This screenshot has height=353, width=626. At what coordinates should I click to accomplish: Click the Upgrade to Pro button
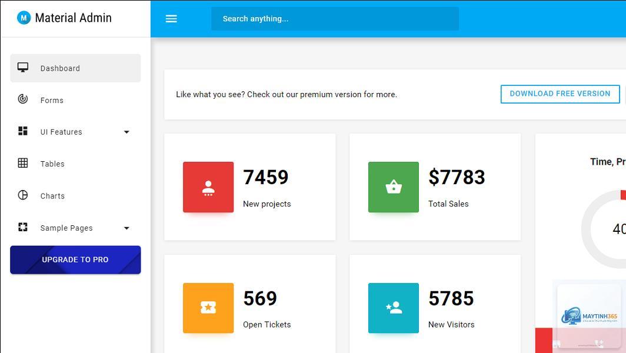(75, 260)
